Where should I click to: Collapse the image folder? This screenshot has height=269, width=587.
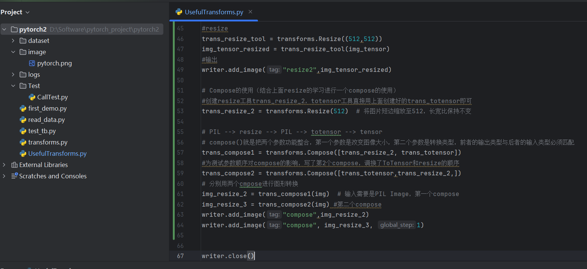click(x=13, y=52)
